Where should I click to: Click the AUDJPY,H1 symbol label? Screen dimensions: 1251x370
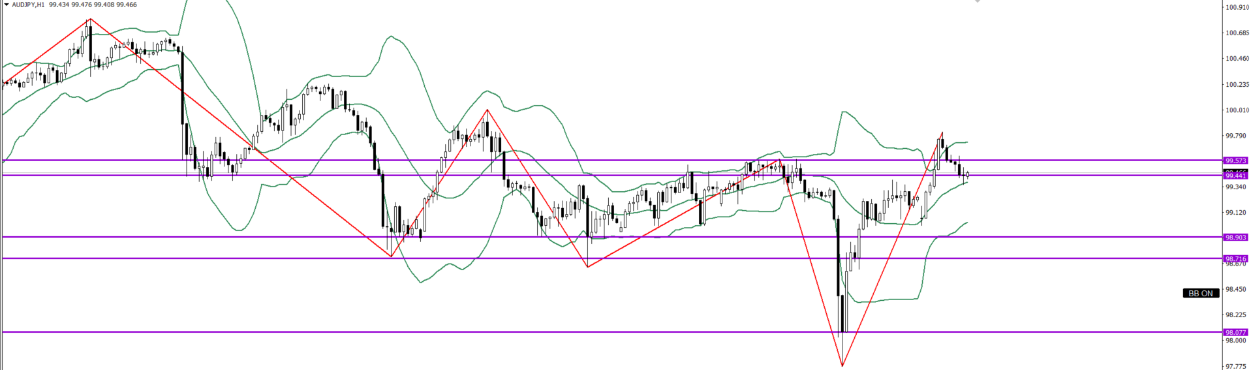(x=28, y=5)
